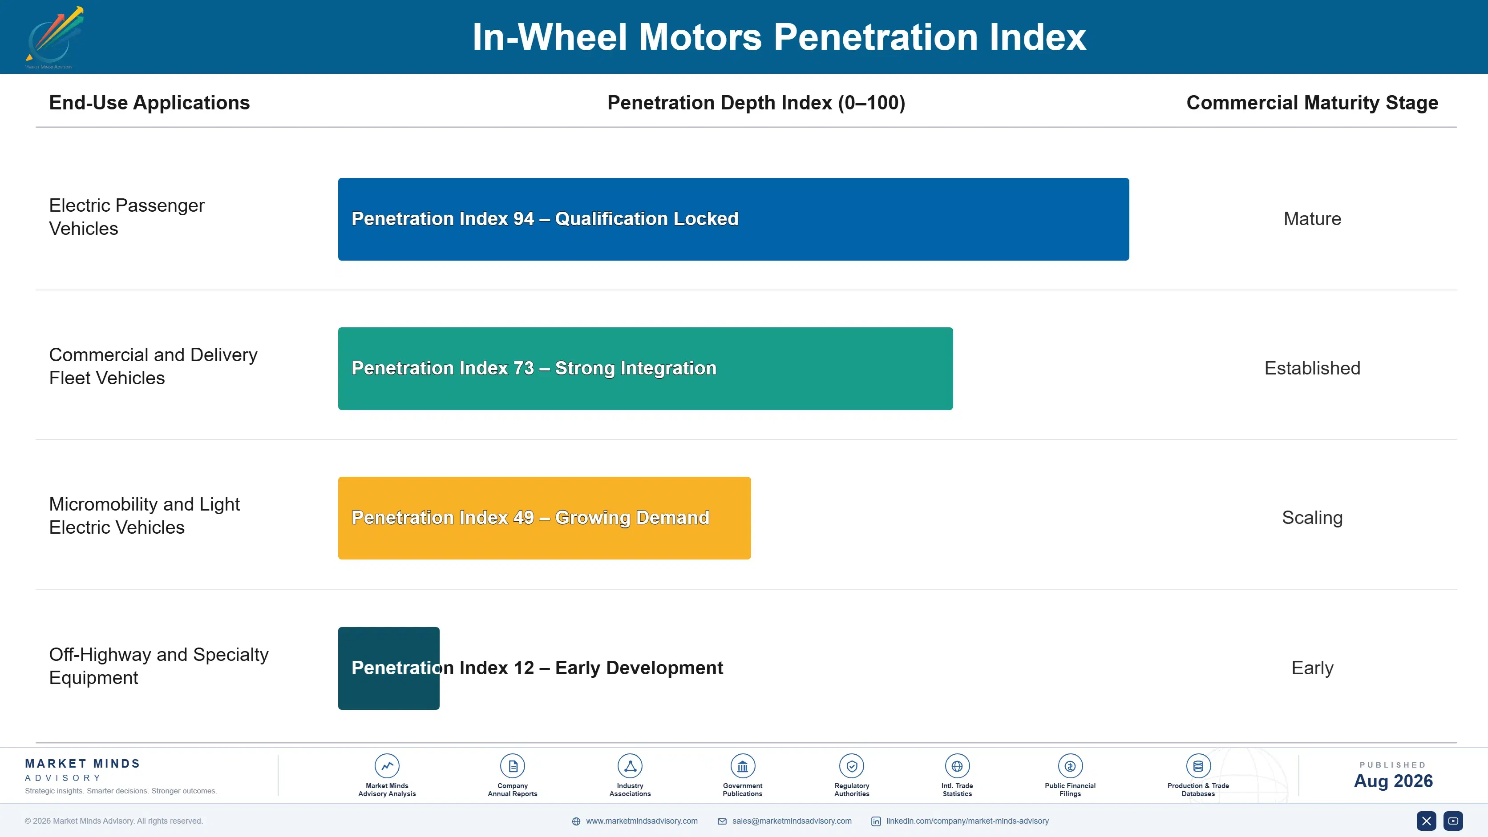Click the Mature maturity stage text
The width and height of the screenshot is (1488, 837).
[1312, 219]
